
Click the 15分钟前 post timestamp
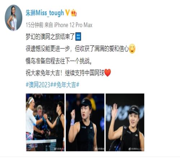coord(35,25)
